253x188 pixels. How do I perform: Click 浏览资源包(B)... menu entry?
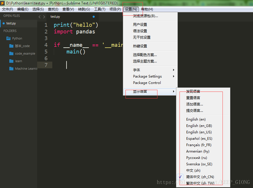150,16
